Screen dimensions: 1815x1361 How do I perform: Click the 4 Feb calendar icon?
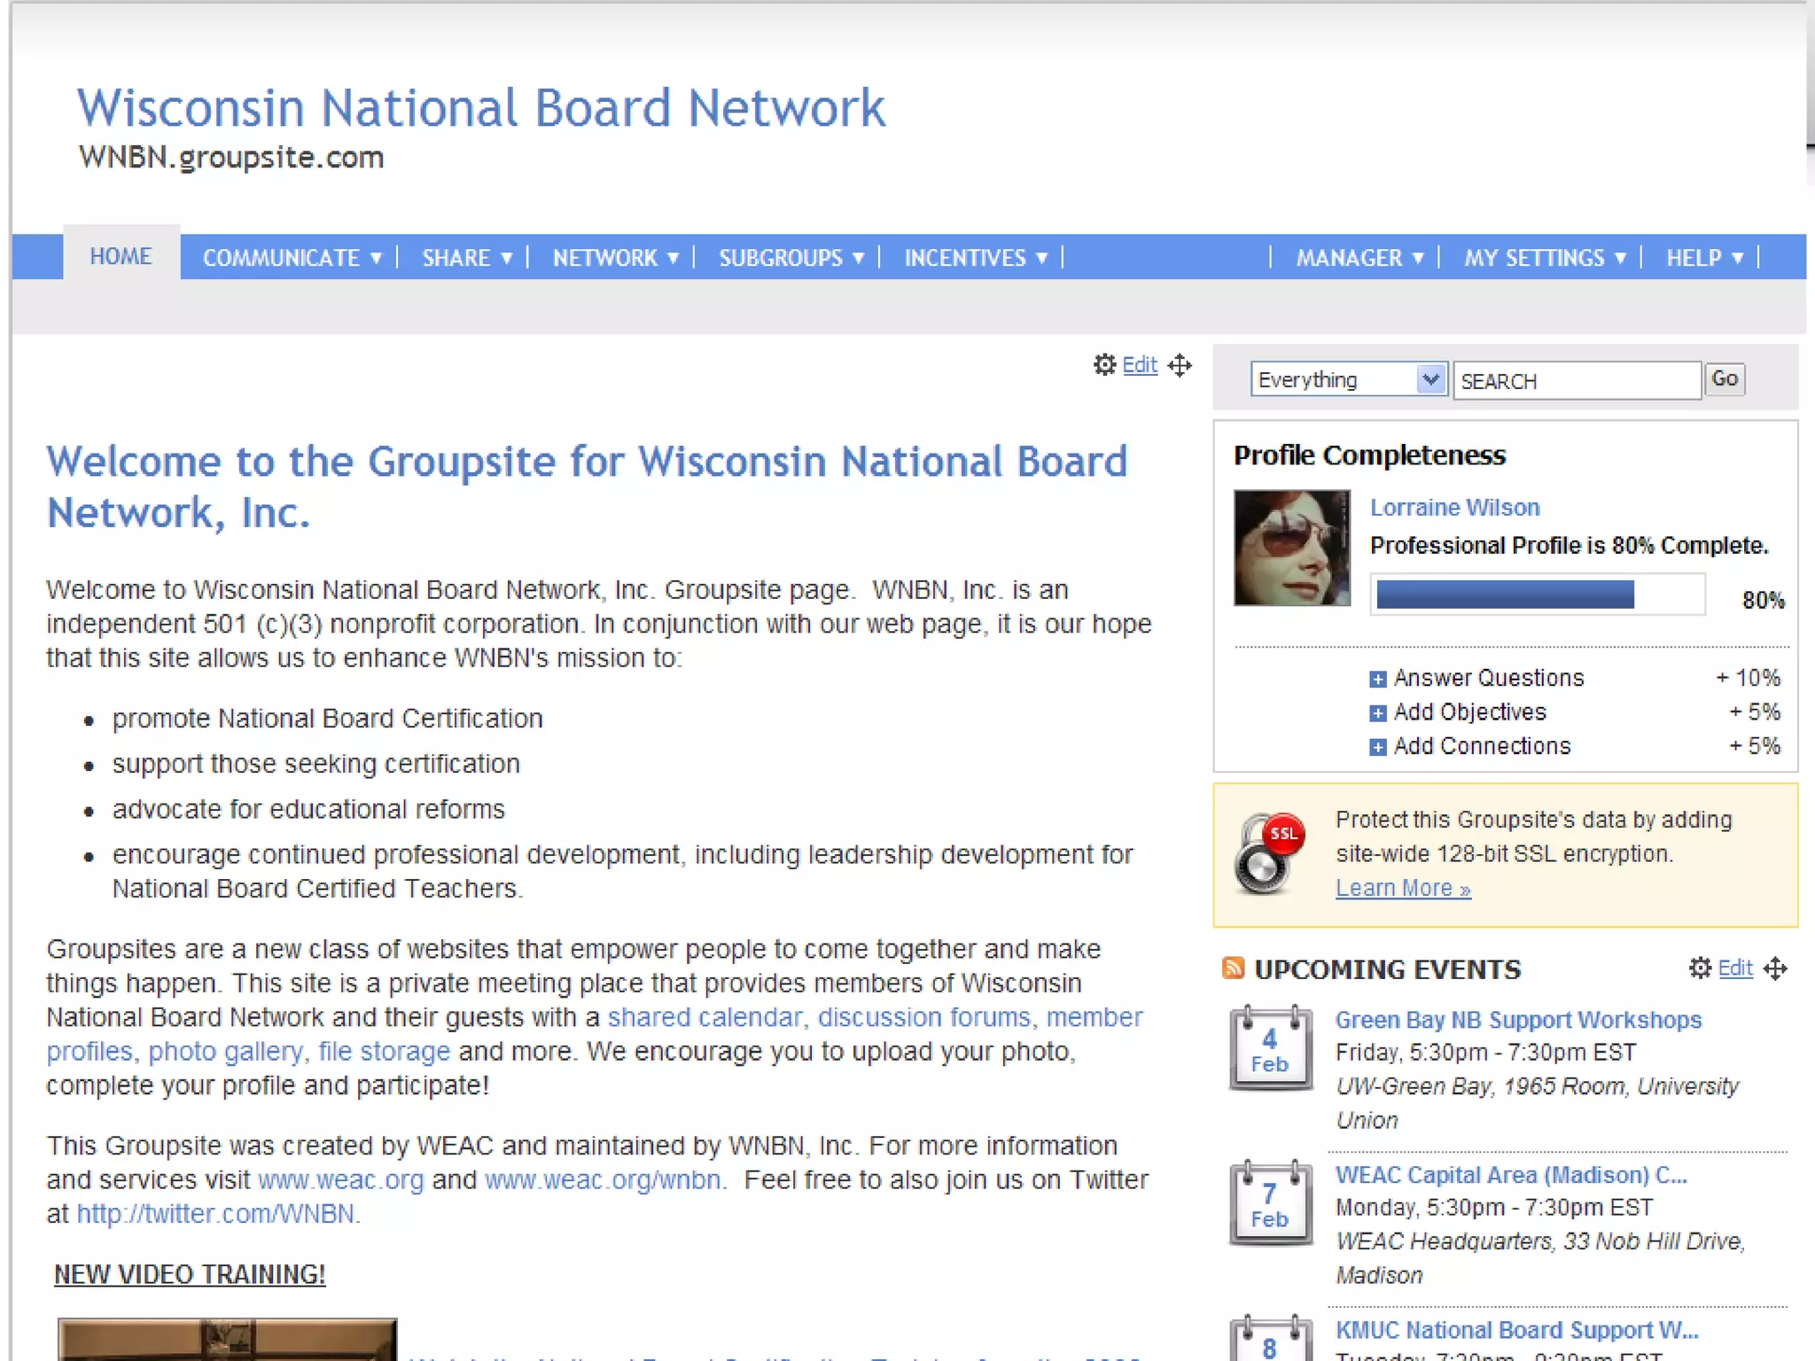pyautogui.click(x=1270, y=1047)
